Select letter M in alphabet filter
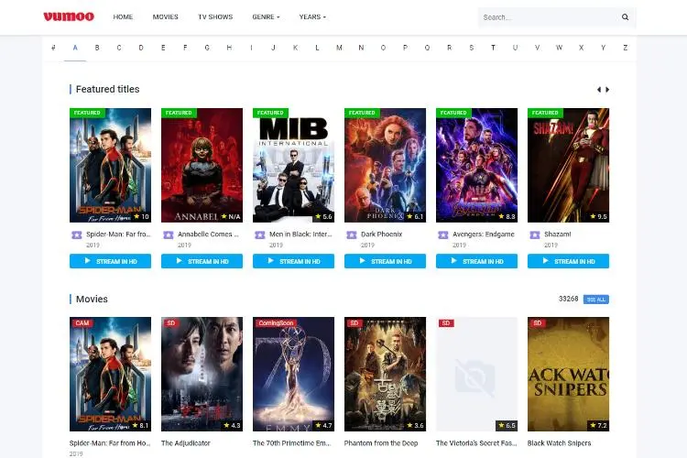This screenshot has height=458, width=687. (x=339, y=48)
